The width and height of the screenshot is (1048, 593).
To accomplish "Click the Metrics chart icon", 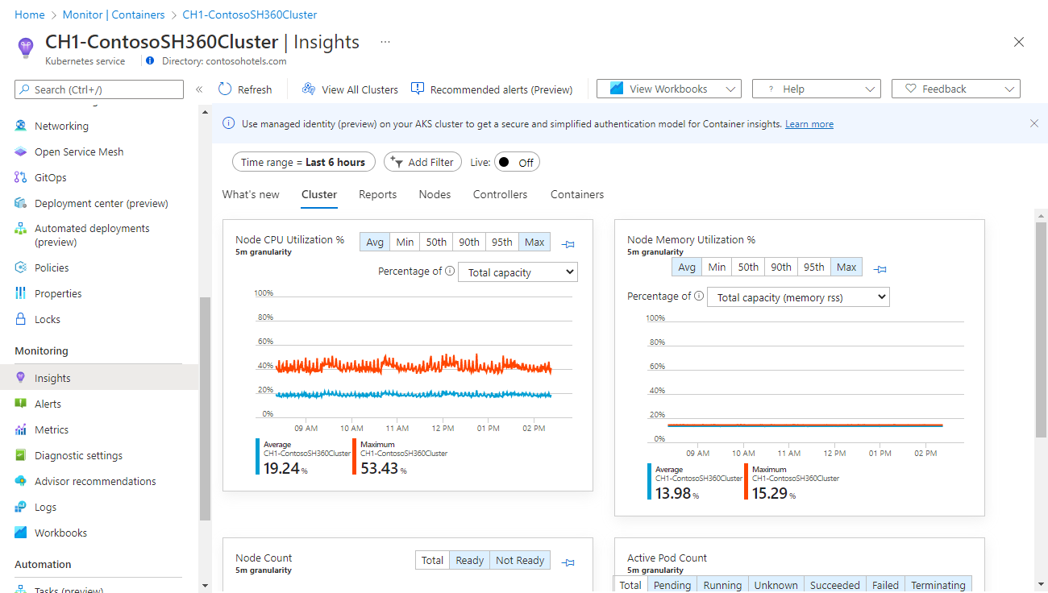I will [x=21, y=429].
